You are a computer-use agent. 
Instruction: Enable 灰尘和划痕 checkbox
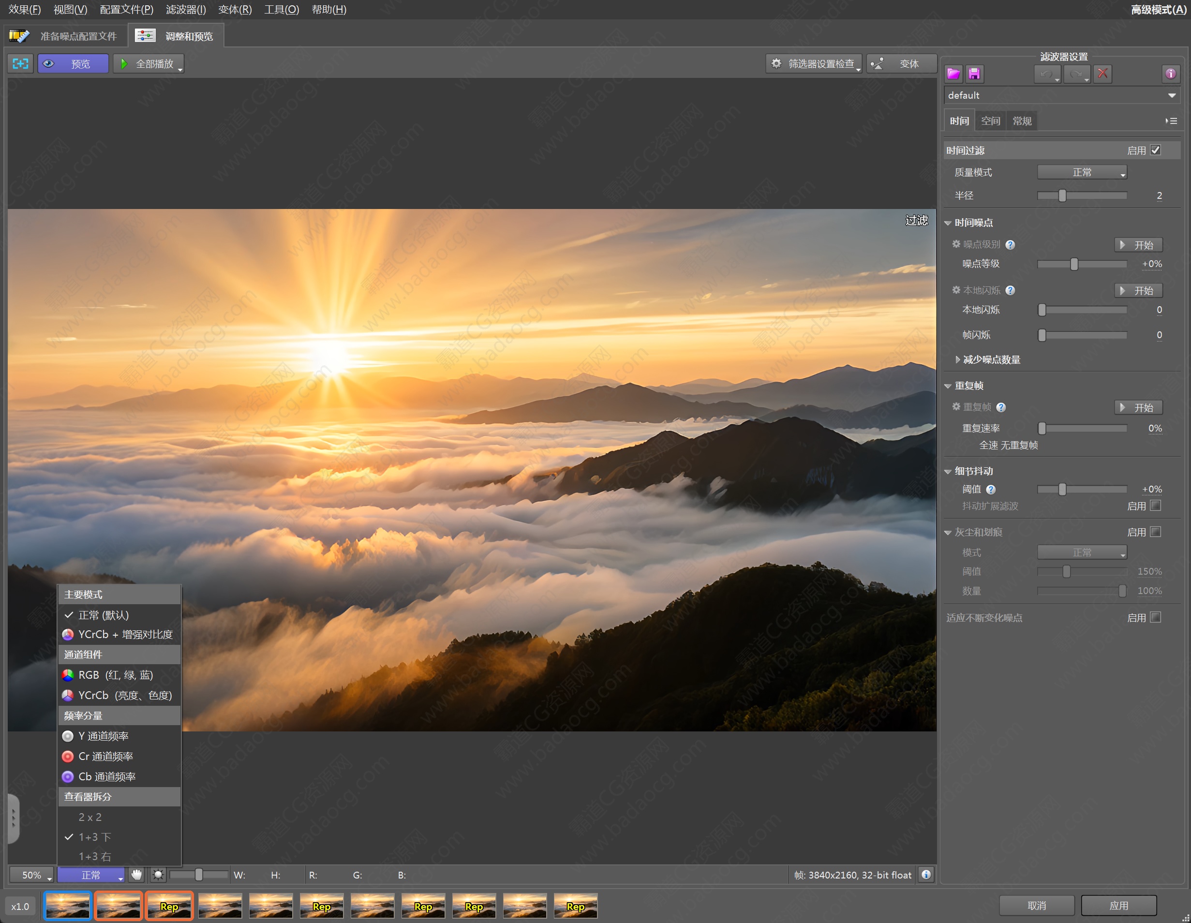click(x=1156, y=532)
